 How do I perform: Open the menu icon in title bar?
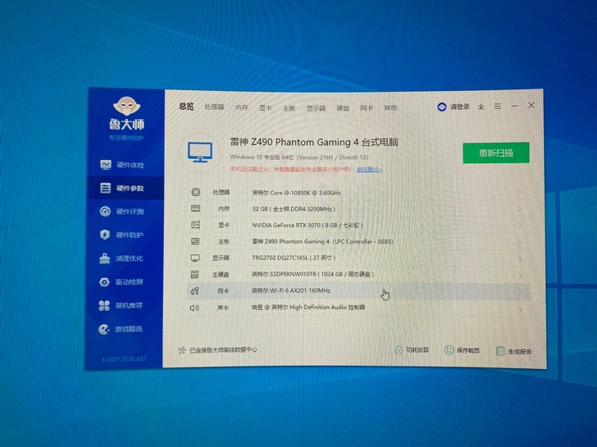pyautogui.click(x=497, y=107)
